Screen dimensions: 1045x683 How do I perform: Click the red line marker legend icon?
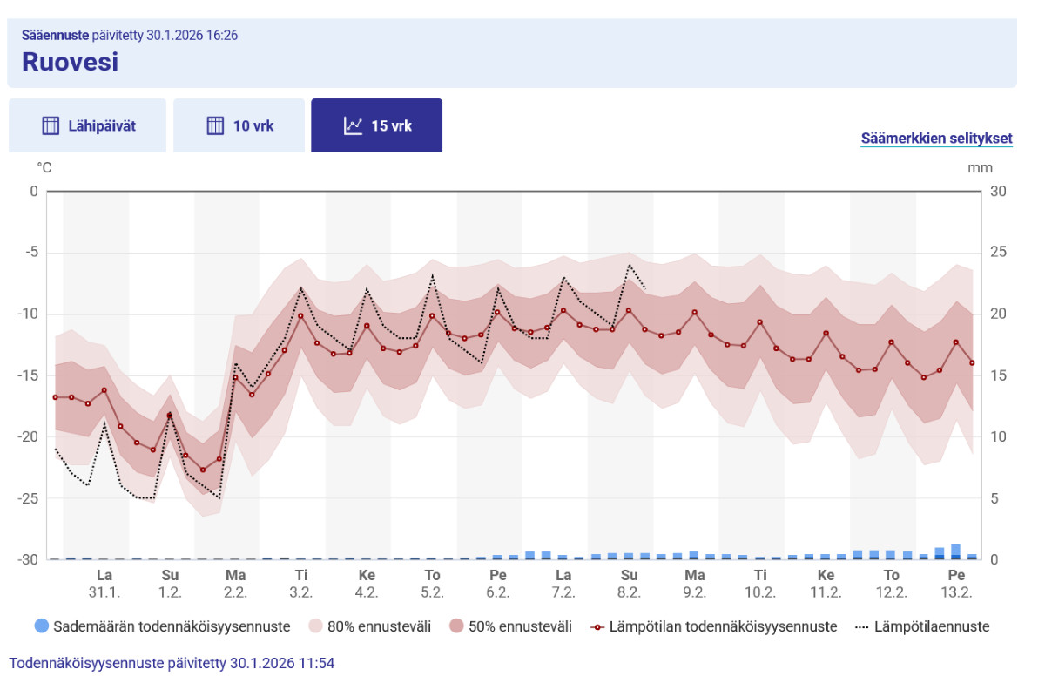597,626
